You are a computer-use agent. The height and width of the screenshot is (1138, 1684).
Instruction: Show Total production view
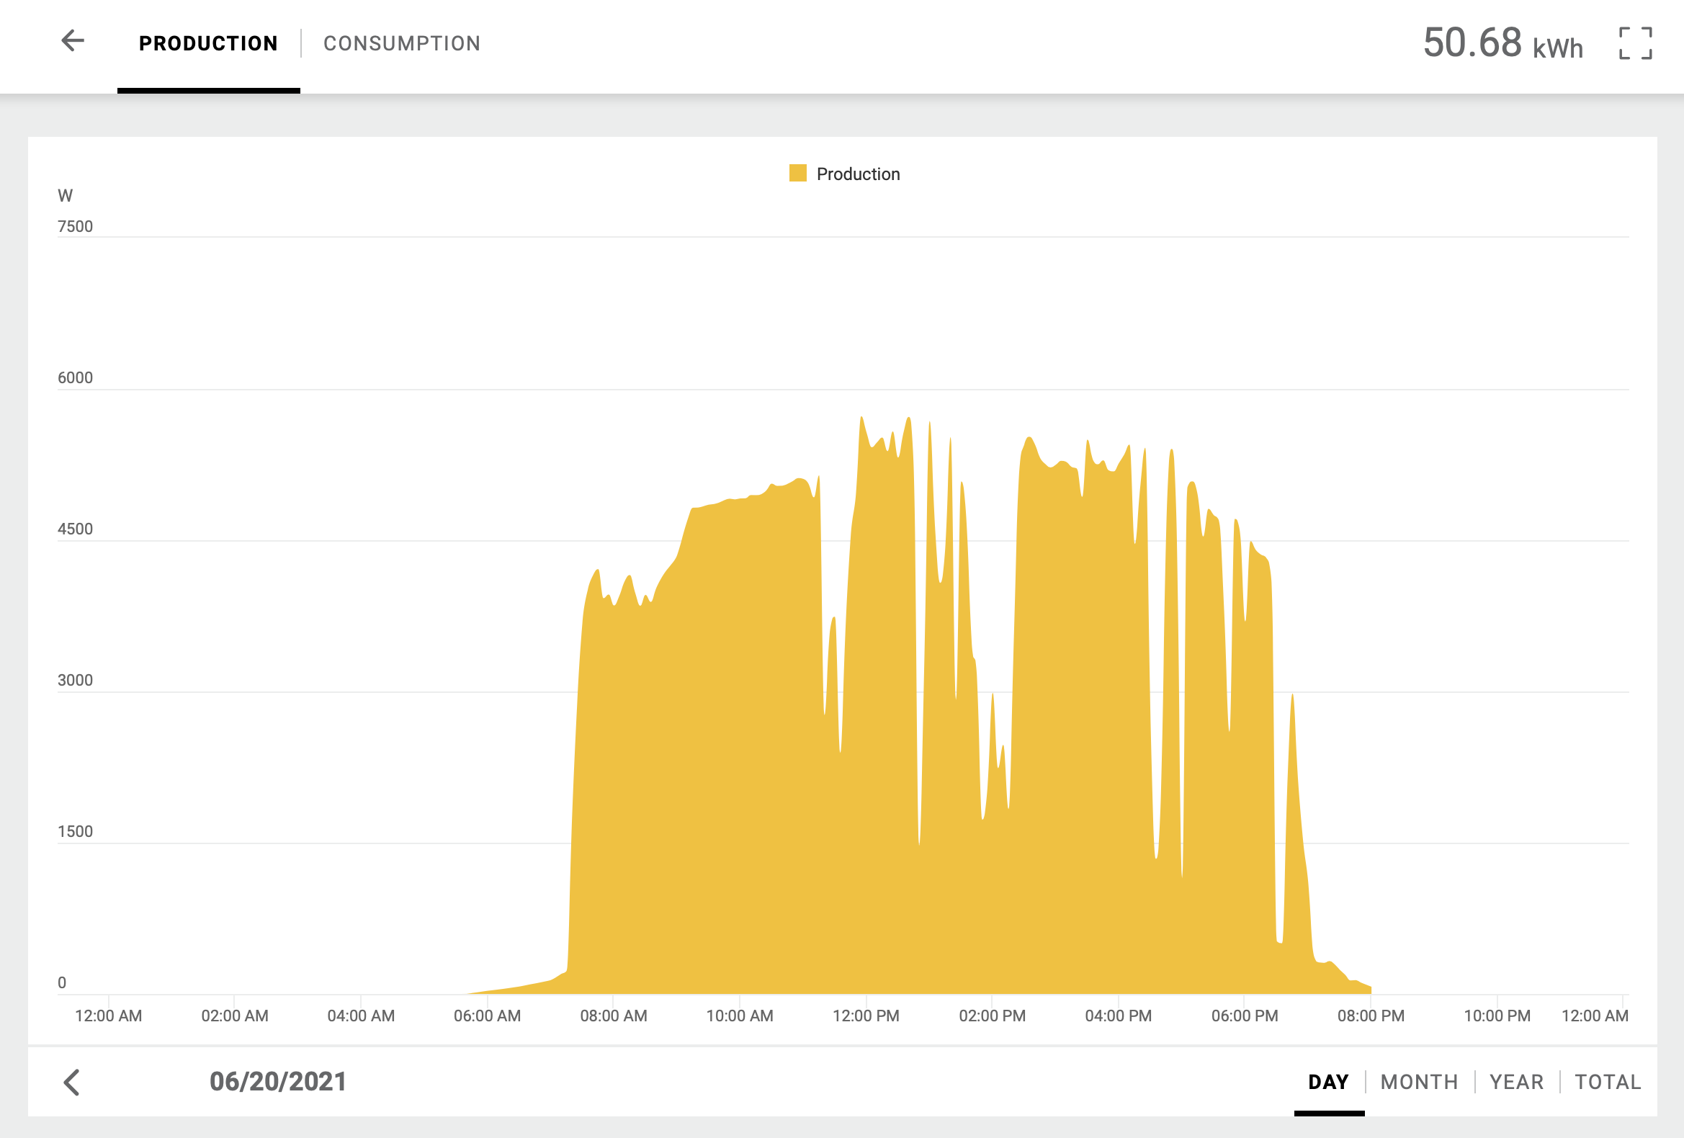(1607, 1082)
